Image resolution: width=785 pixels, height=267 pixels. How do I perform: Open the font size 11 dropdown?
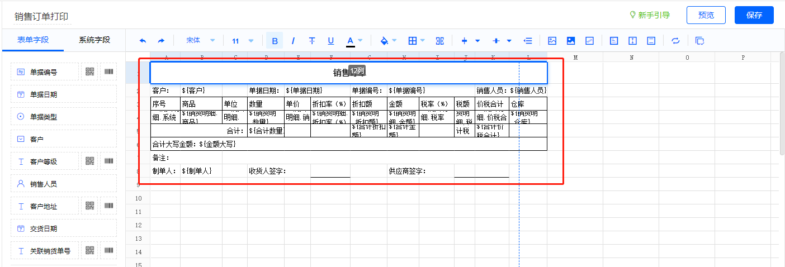(243, 41)
